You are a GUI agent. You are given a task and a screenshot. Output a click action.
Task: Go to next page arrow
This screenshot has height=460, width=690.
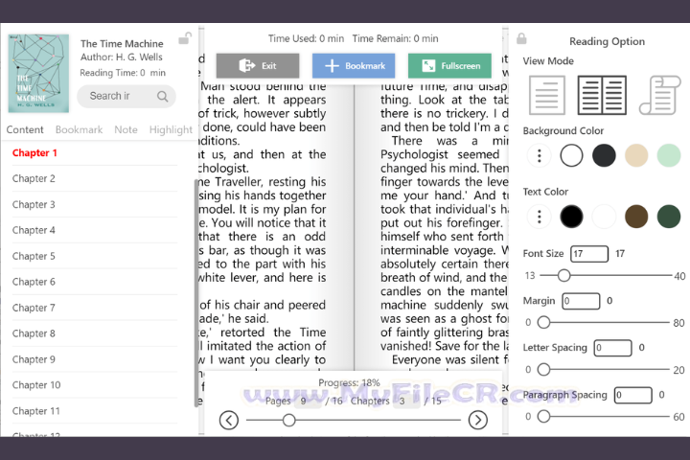[x=478, y=420]
